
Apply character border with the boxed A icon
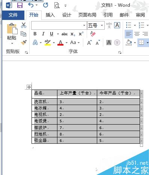pos(117,25)
